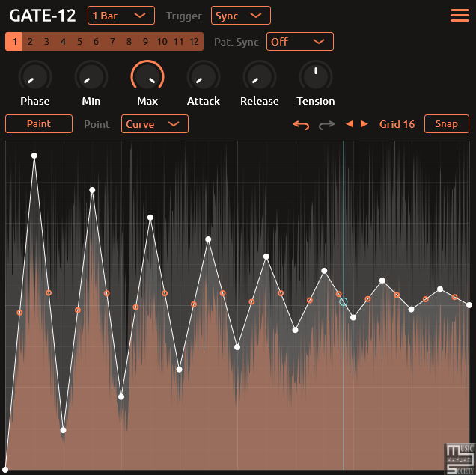Select pattern 2

pos(30,42)
